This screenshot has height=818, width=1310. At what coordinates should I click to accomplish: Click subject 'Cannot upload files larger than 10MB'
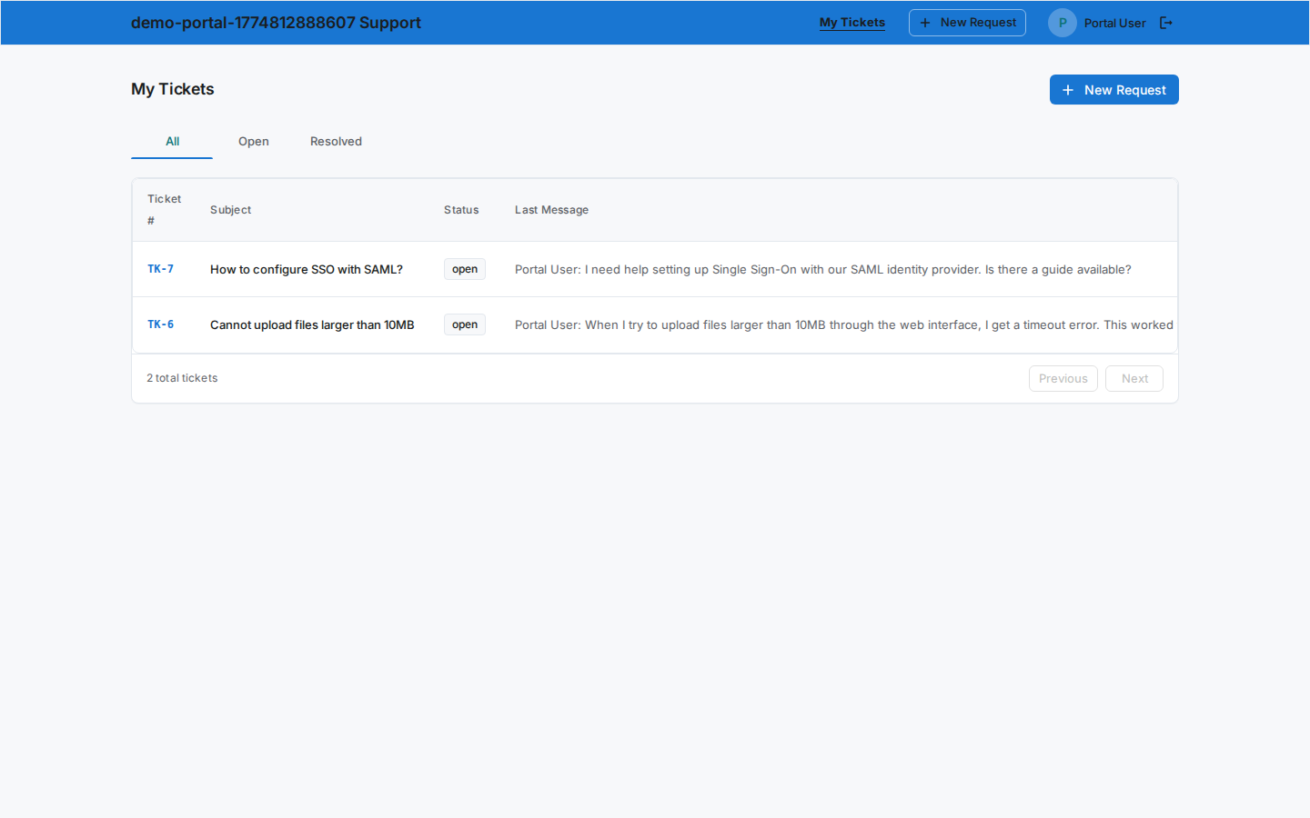point(311,324)
